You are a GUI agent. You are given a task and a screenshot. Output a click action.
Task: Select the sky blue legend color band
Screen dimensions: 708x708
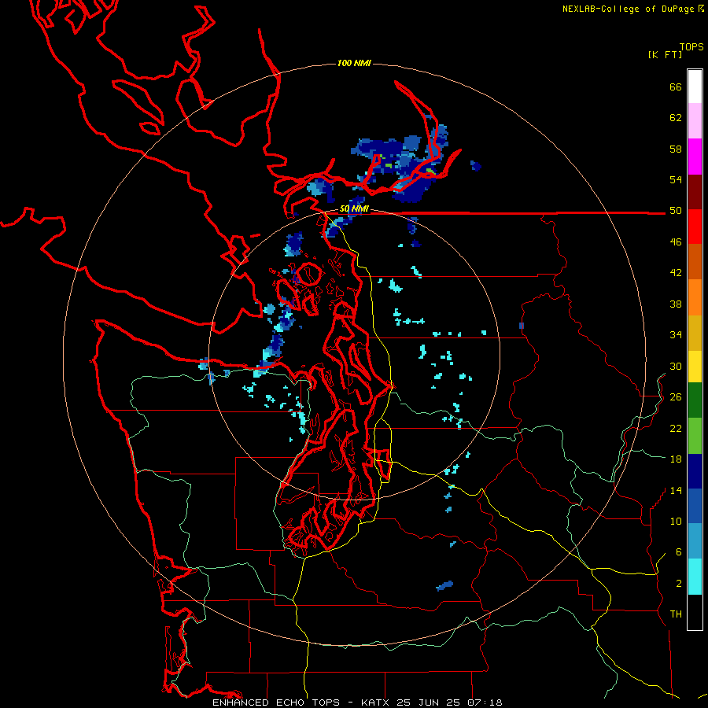(695, 540)
